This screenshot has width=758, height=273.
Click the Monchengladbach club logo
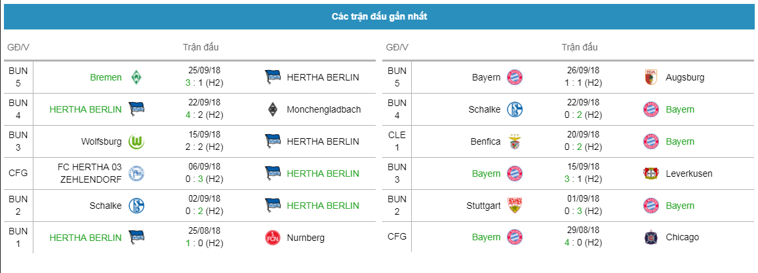coord(273,109)
